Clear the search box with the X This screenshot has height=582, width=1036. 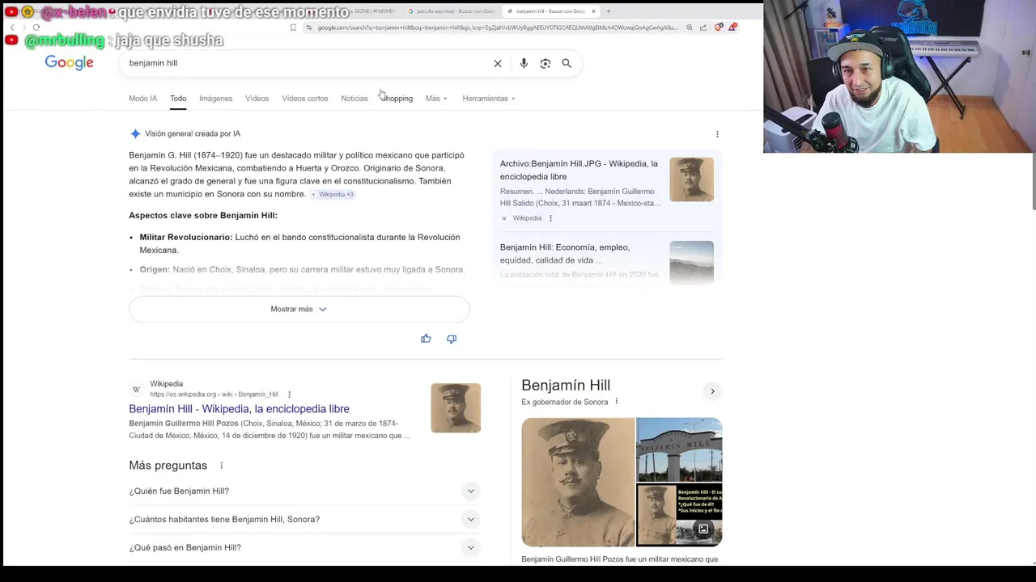[x=498, y=63]
